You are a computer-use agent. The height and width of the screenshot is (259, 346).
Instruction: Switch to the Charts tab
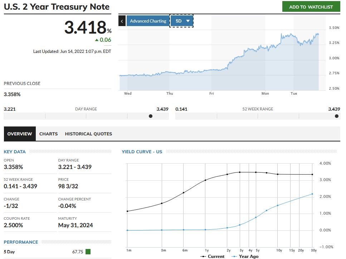(x=48, y=134)
